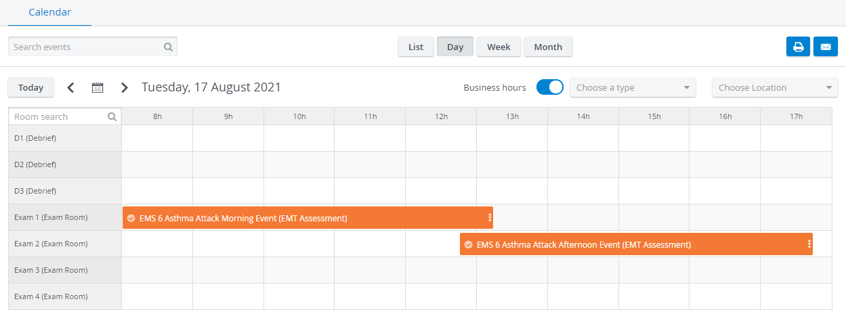Go to previous day with left chevron
The image size is (846, 310).
tap(70, 87)
